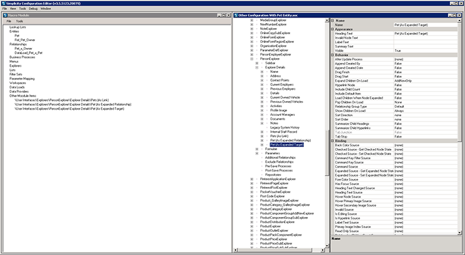Select Data Providers in Macro Module
The height and width of the screenshot is (255, 465).
(x=19, y=92)
